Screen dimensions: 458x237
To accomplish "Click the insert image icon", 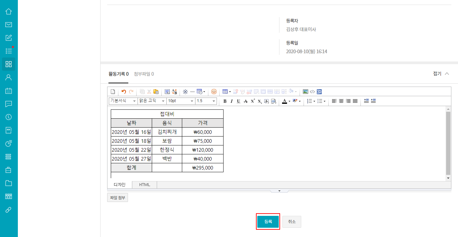I will pyautogui.click(x=306, y=92).
